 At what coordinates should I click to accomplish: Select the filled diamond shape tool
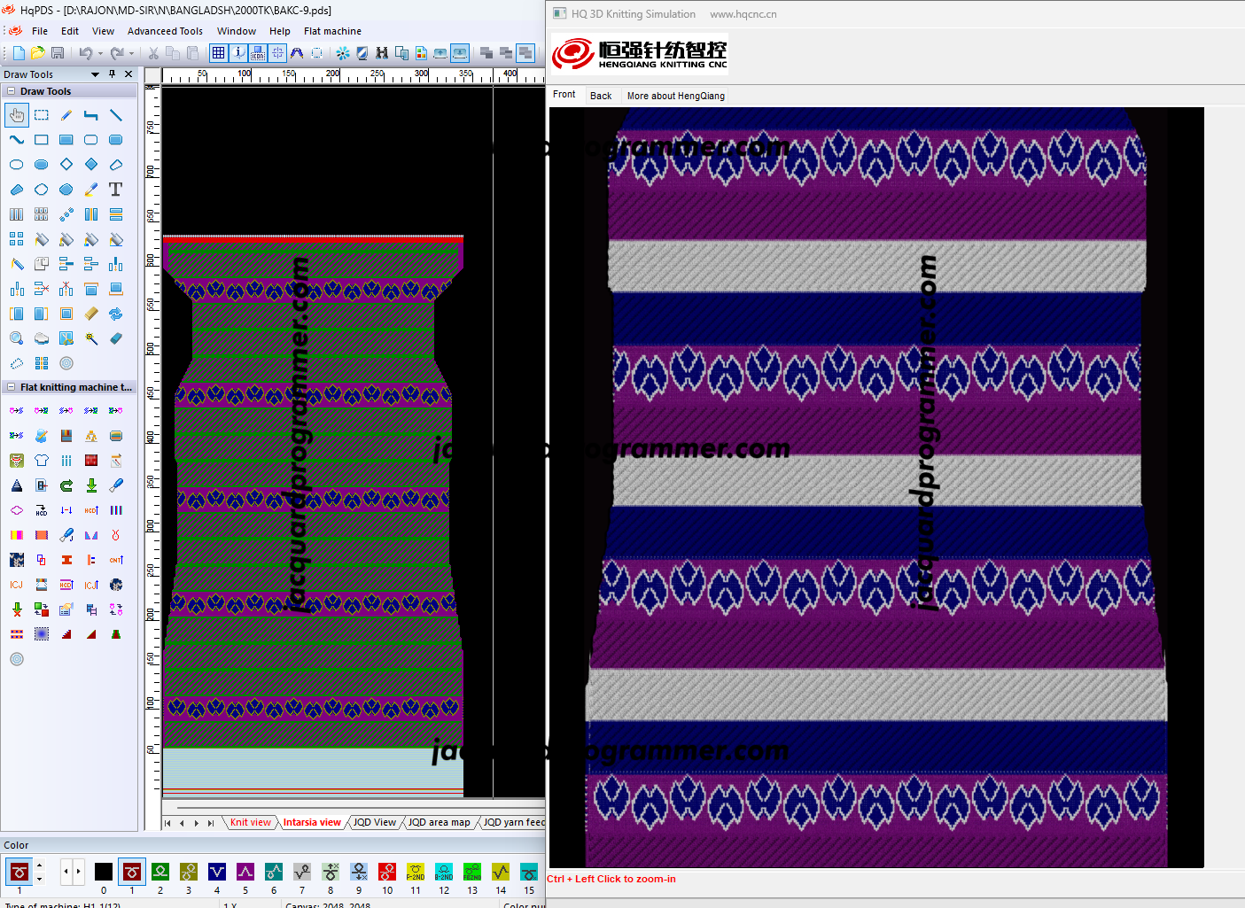[x=90, y=165]
